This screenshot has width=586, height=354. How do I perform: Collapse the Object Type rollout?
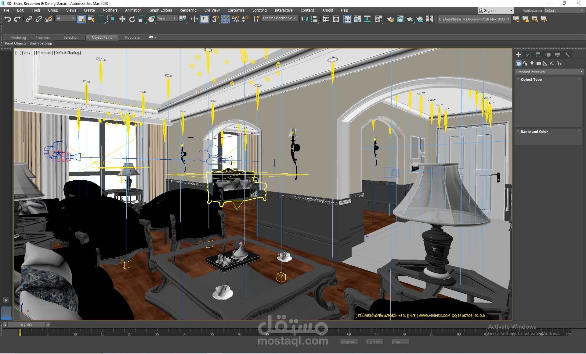tap(531, 80)
